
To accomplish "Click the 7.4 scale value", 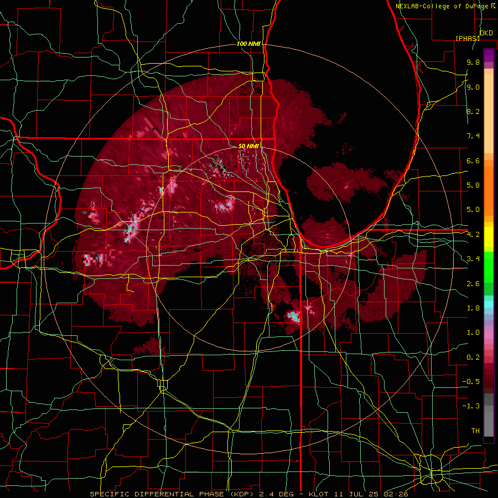I will coord(473,136).
